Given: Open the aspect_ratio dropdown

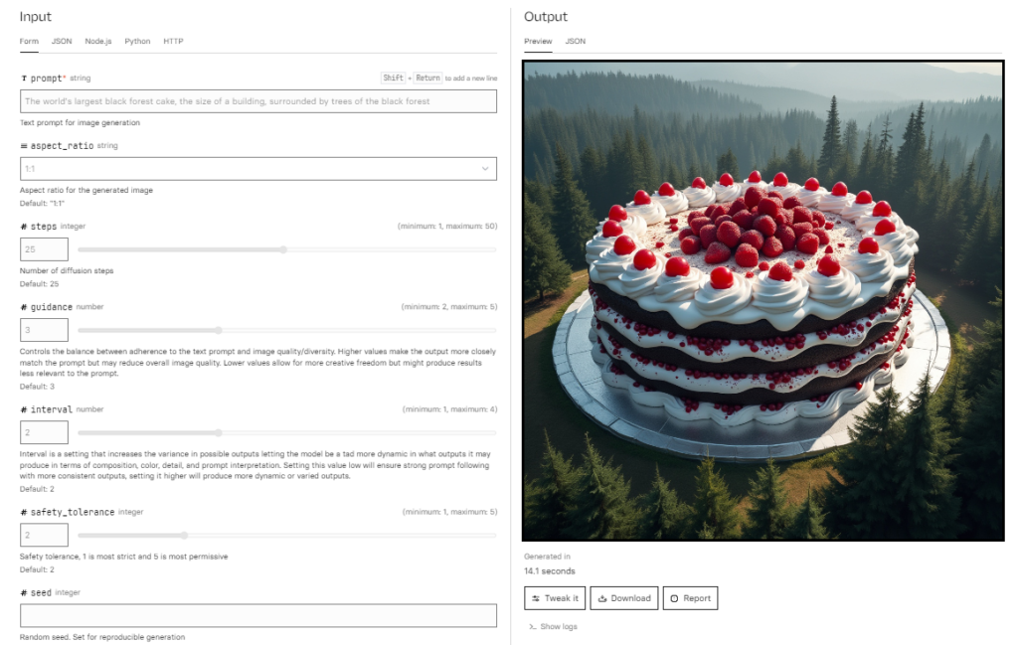Looking at the screenshot, I should coord(258,169).
